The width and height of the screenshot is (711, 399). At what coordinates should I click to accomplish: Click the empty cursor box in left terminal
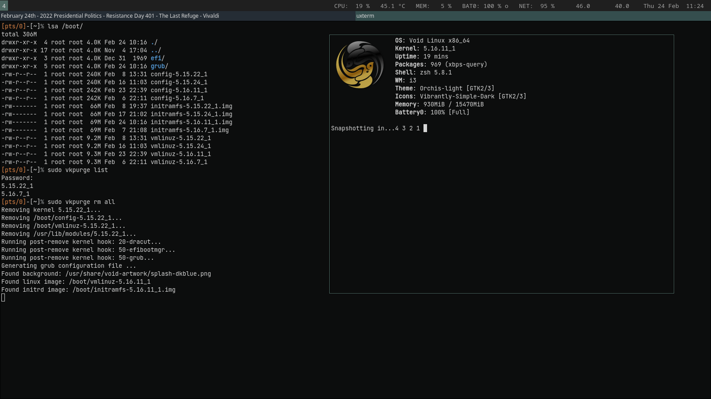point(4,297)
